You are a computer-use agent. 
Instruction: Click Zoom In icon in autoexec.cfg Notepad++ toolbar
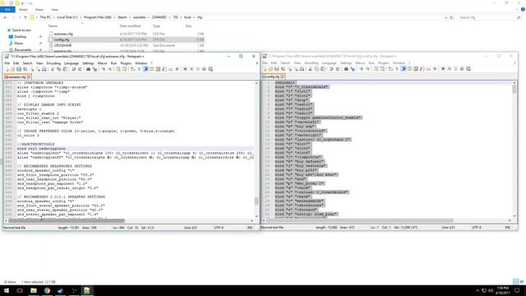pyautogui.click(x=103, y=69)
